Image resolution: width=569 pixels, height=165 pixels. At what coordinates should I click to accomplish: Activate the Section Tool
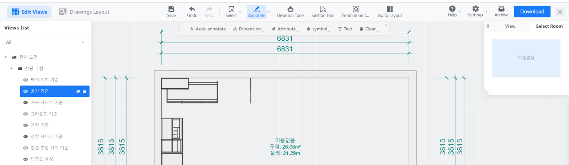[323, 11]
